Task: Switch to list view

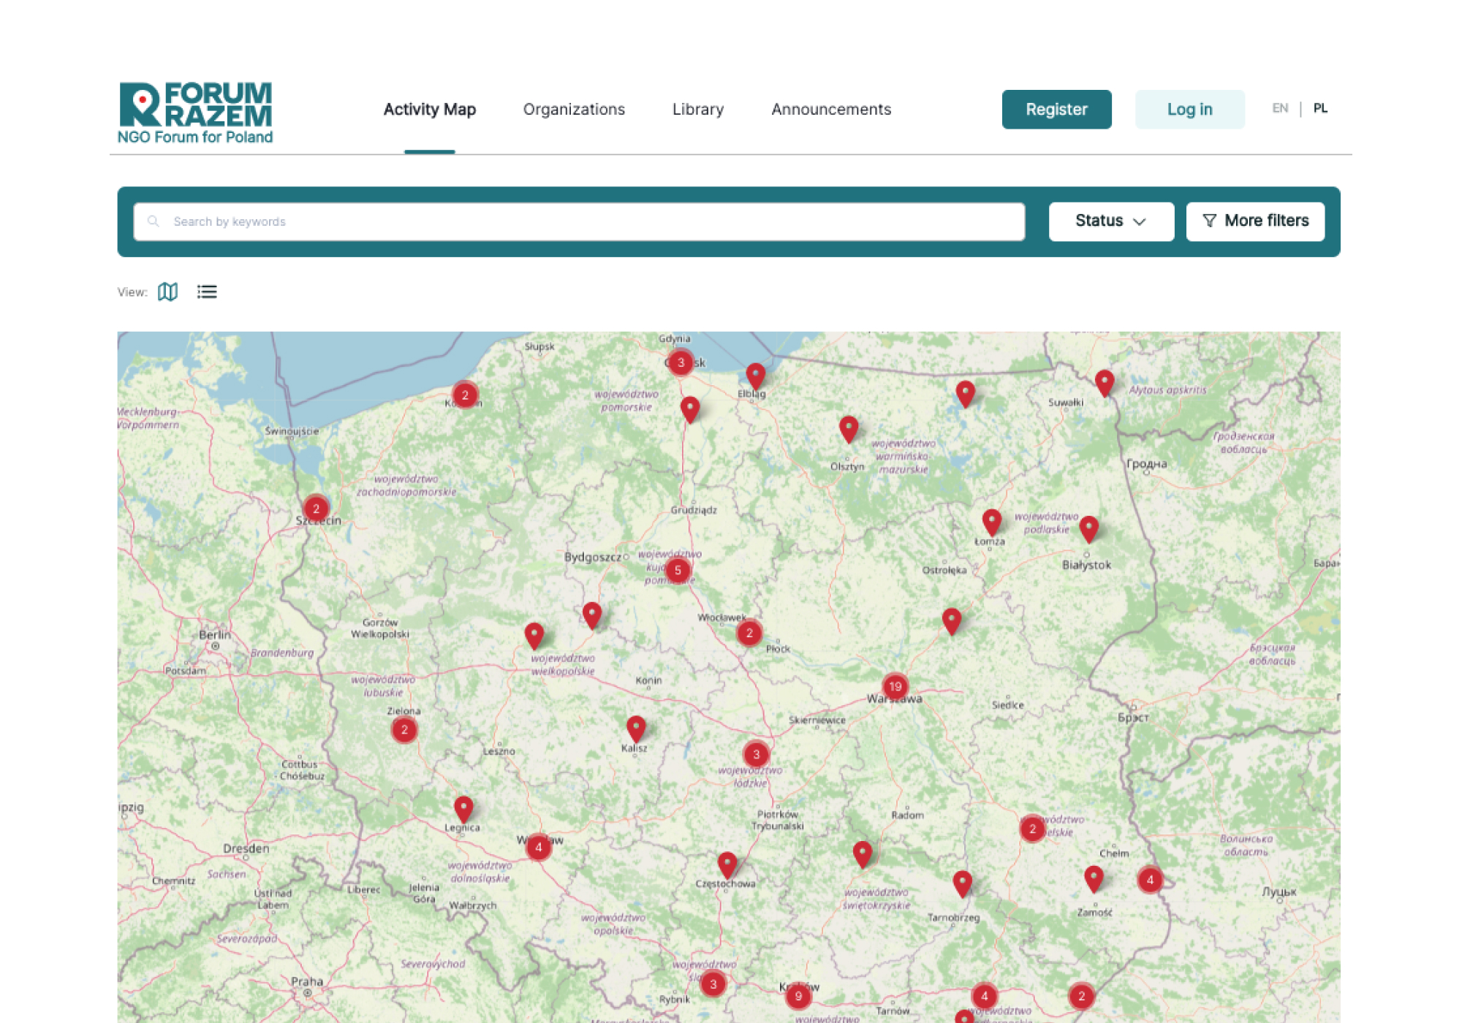Action: [x=207, y=292]
